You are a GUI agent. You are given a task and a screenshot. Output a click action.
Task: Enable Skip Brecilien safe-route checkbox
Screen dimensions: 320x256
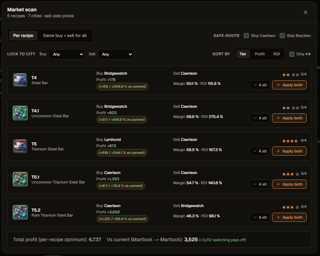[282, 36]
